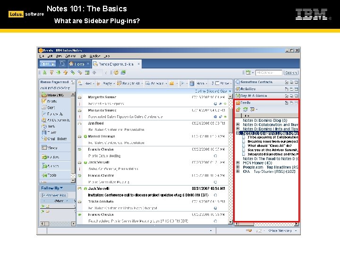Click the New message button
Screen dimensions: 340x255
[x=85, y=83]
